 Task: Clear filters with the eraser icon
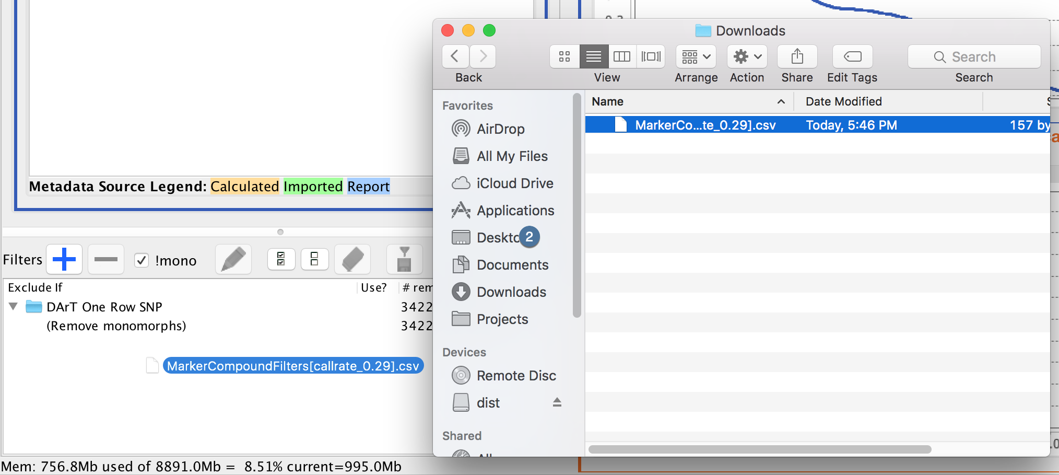[x=352, y=259]
